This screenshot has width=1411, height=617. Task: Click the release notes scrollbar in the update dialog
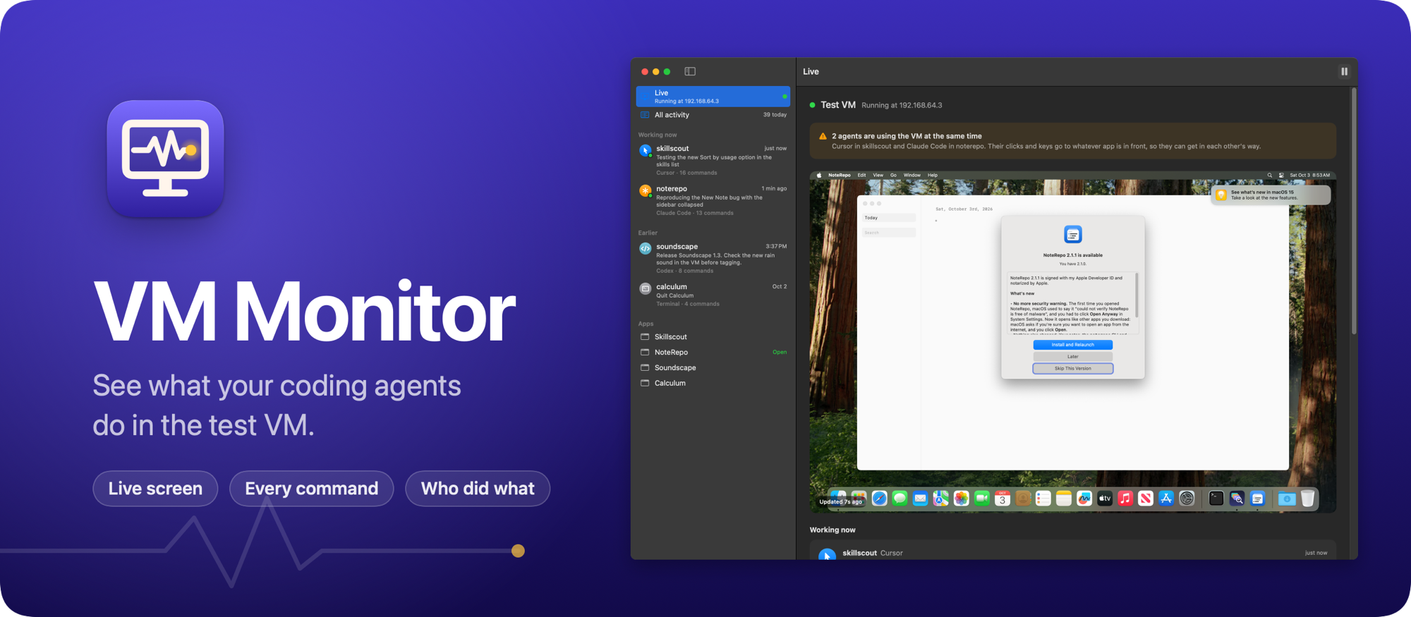click(x=1137, y=295)
